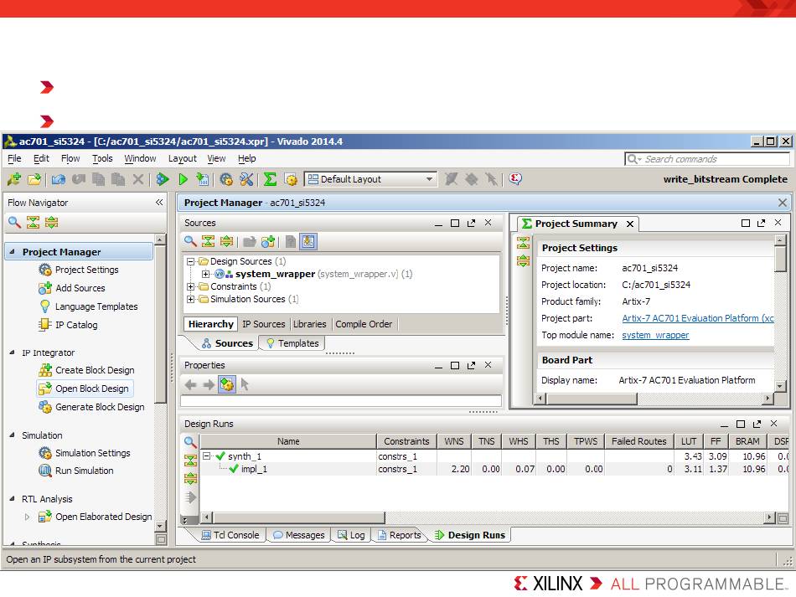
Task: Click the Open Project folder toolbar icon
Action: coord(34,179)
